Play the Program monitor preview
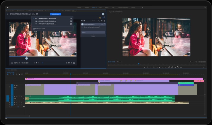The height and width of the screenshot is (125, 212). [x=160, y=67]
